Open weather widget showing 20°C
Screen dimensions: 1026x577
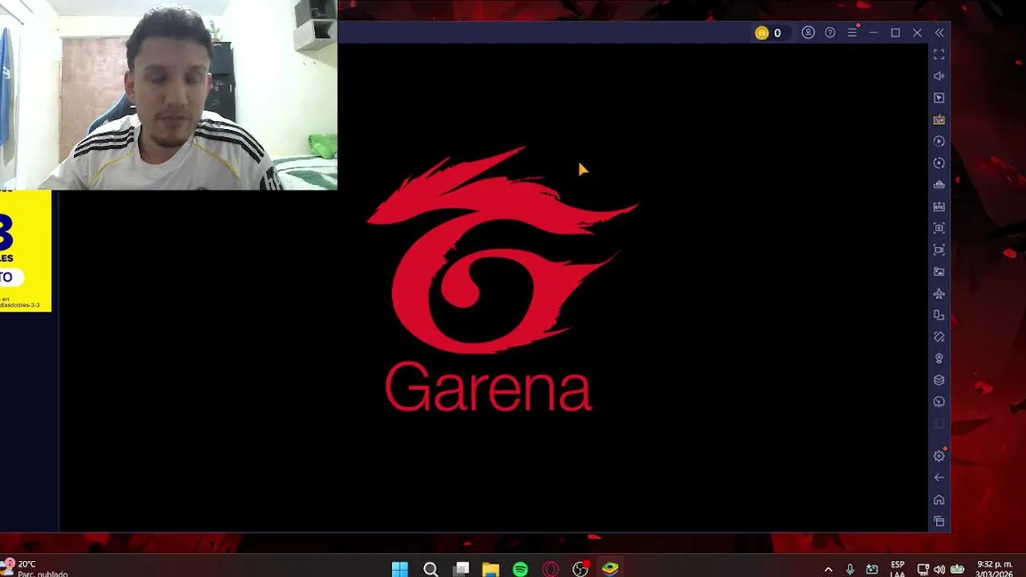(34, 568)
